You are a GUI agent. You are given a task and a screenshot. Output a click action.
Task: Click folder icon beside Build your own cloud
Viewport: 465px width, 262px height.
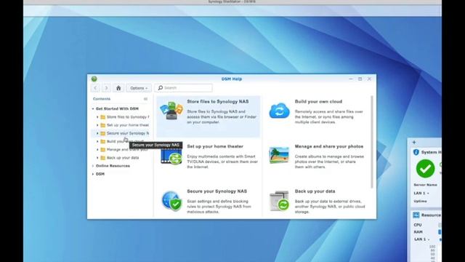click(103, 141)
